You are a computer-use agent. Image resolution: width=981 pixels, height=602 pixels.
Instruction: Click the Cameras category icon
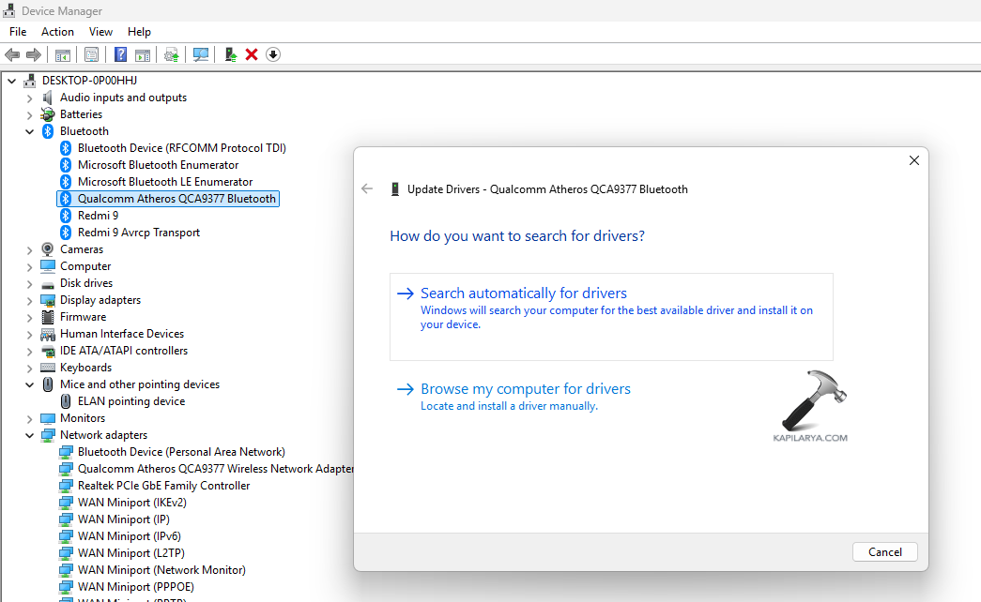pyautogui.click(x=48, y=249)
